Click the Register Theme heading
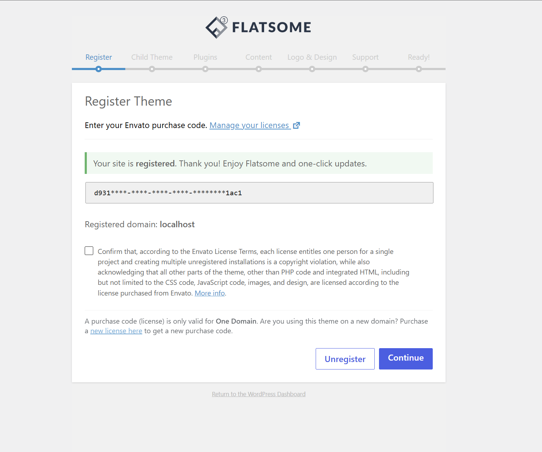The width and height of the screenshot is (542, 452). tap(128, 101)
